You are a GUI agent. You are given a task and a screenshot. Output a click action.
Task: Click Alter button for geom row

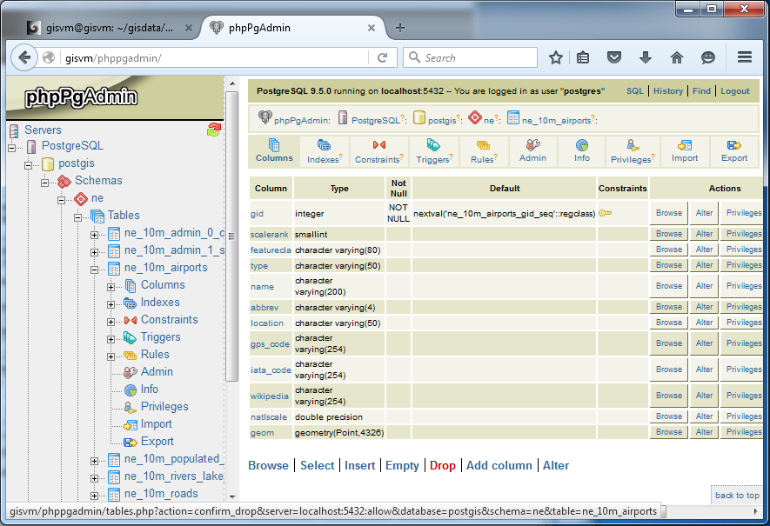[x=704, y=432]
